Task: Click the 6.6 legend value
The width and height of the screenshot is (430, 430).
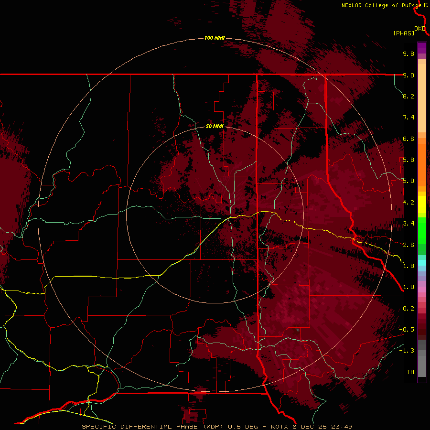Action: [x=408, y=139]
